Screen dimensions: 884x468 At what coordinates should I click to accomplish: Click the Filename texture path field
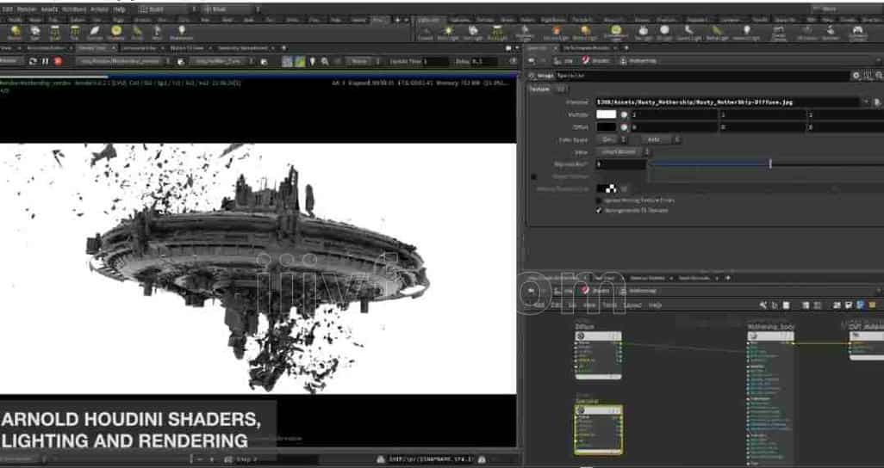(x=730, y=102)
